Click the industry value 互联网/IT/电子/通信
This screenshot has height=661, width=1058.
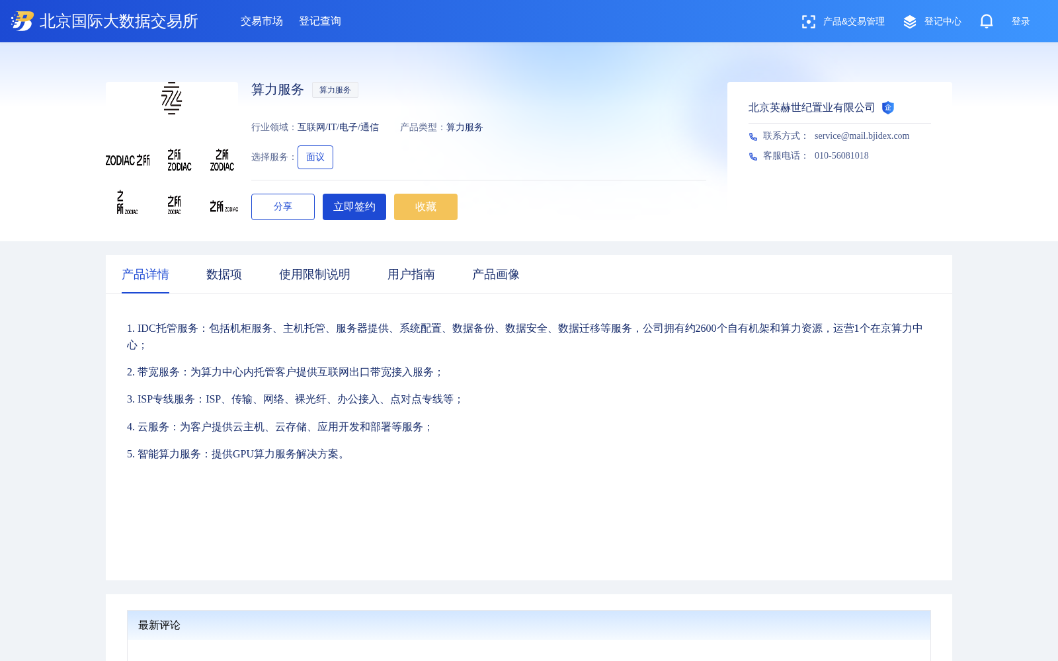(x=338, y=128)
